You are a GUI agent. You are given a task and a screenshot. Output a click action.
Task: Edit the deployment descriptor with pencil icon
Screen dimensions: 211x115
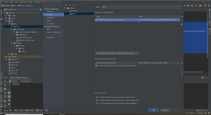pyautogui.click(x=182, y=24)
